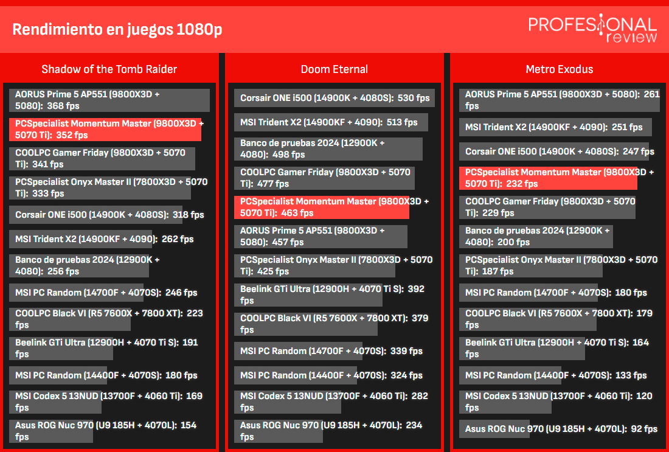Click the Banco de pruebas 498 fps bar
The height and width of the screenshot is (452, 669).
point(328,149)
